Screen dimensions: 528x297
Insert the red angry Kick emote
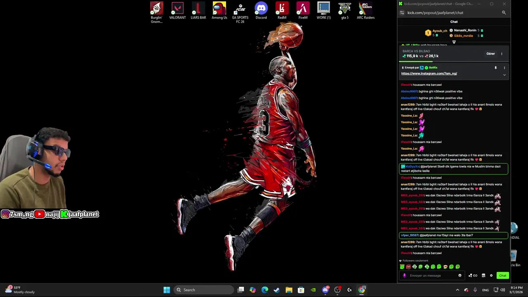point(408,267)
